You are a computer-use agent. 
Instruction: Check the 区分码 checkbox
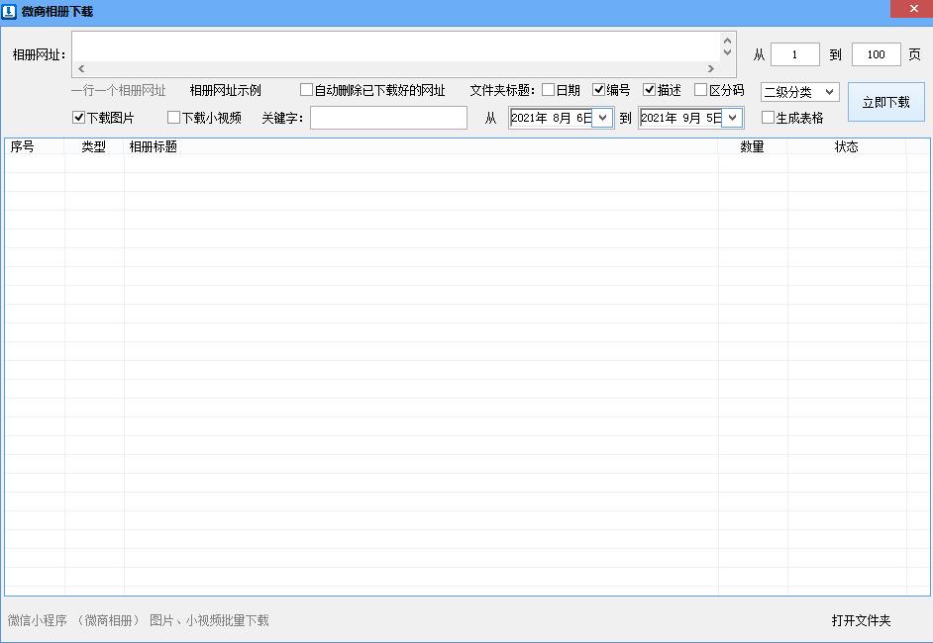tap(700, 89)
